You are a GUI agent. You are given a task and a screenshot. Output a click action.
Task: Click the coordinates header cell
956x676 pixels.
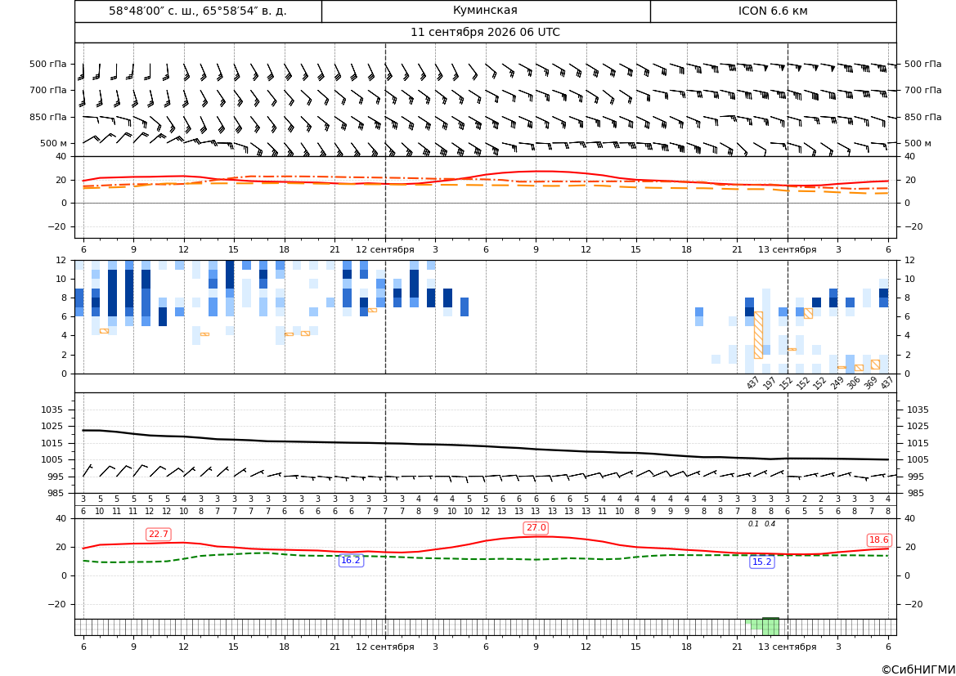198,11
